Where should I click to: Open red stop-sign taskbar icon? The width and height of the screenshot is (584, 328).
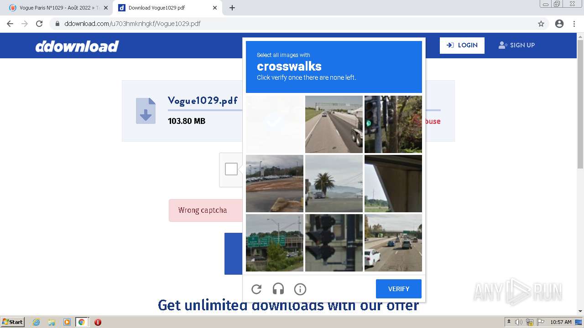tap(98, 322)
